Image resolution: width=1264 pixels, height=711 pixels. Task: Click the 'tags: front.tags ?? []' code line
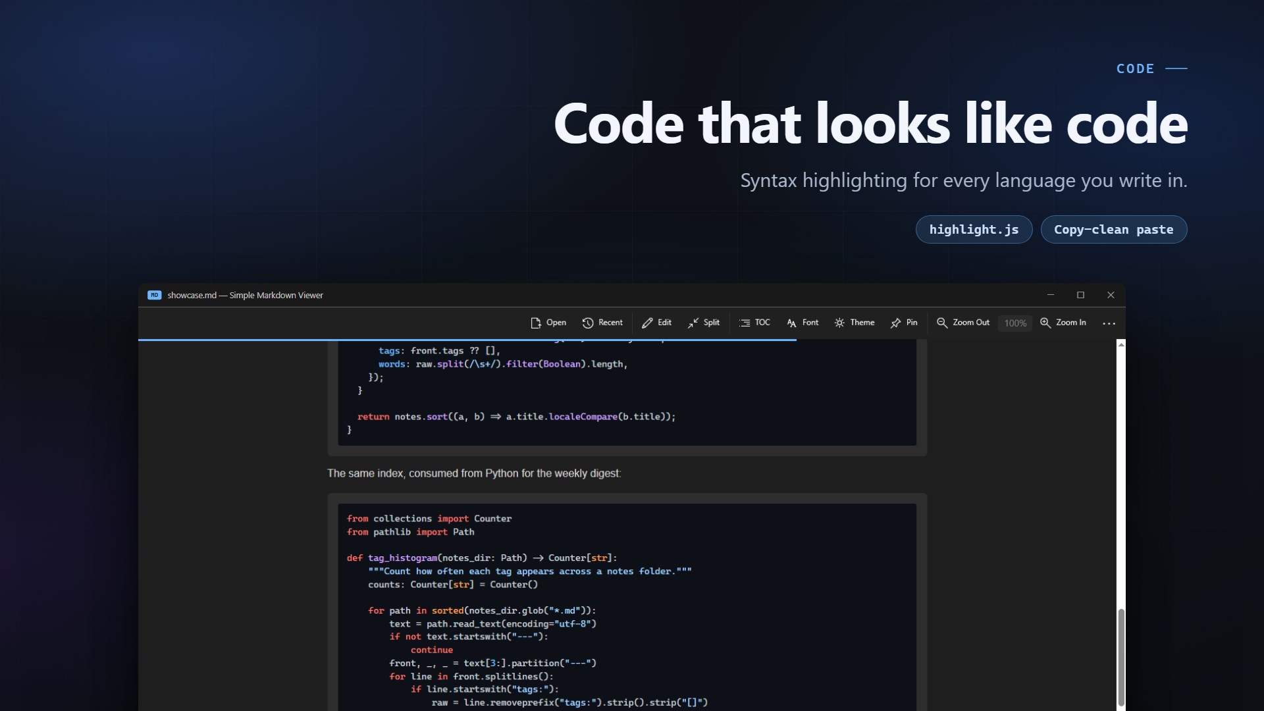[x=439, y=351]
